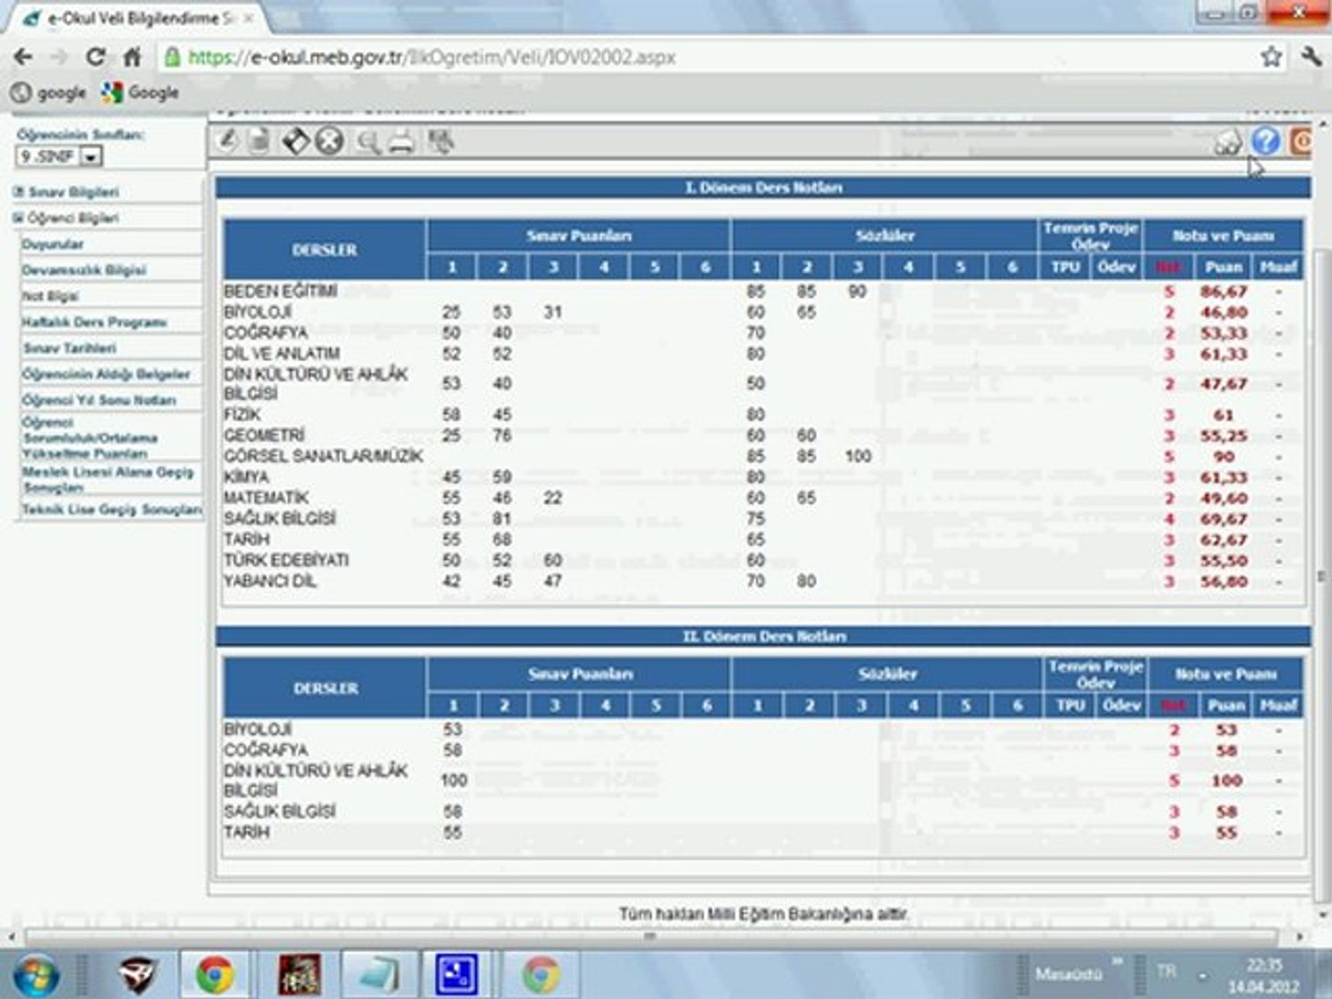Click the magnifier search icon in toolbar

[x=368, y=142]
